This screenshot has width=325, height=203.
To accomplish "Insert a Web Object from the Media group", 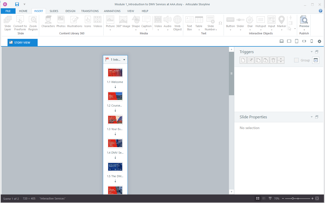I will (x=177, y=23).
